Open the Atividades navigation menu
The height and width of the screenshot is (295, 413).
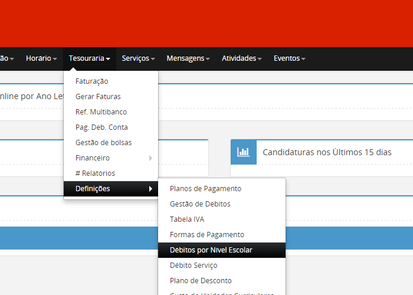(x=242, y=58)
